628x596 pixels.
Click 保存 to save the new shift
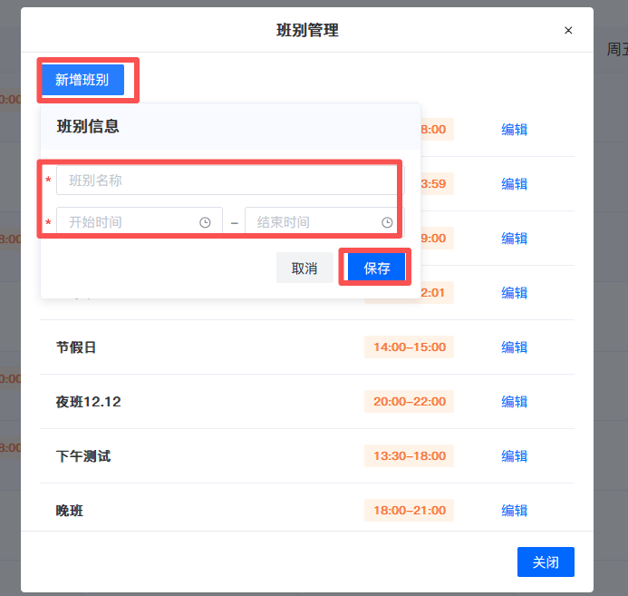tap(376, 269)
